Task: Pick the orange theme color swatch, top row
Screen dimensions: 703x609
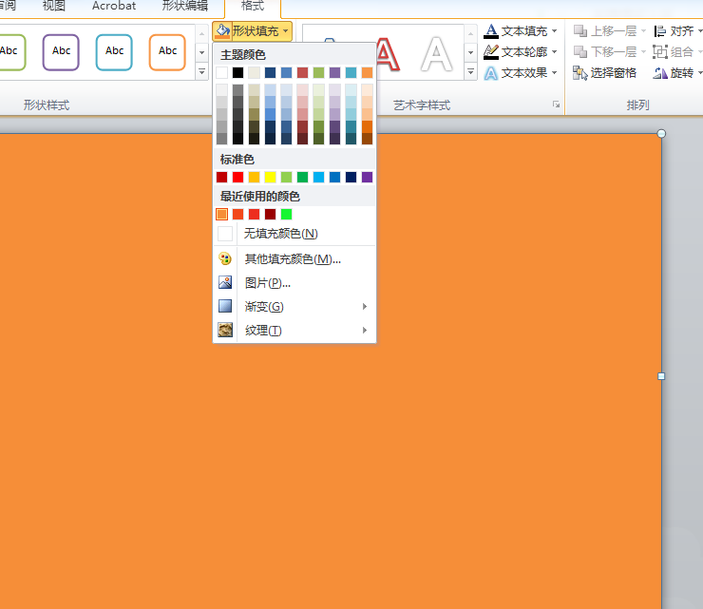Action: coord(368,72)
